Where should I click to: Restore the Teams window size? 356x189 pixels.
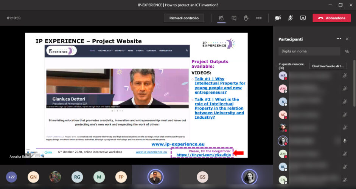[340, 5]
